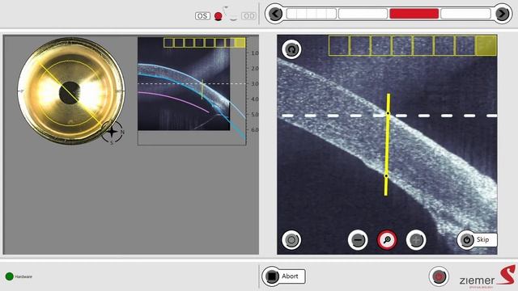Click the pupil center in the eye image
Image resolution: width=518 pixels, height=291 pixels.
click(70, 93)
